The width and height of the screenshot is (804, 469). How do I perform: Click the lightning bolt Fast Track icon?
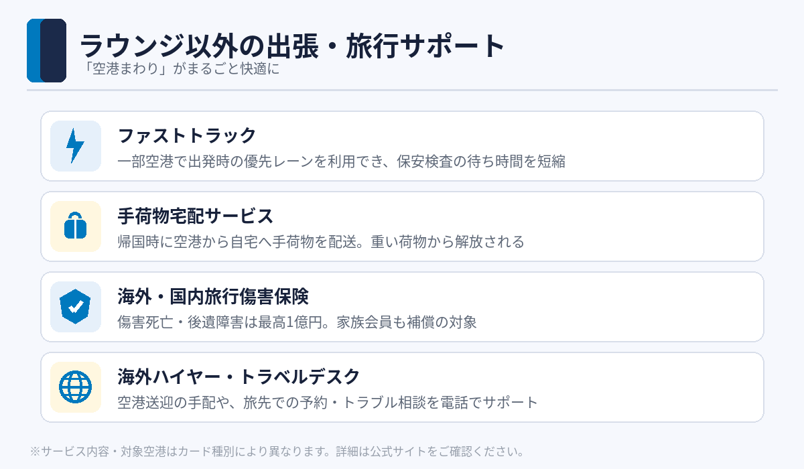76,146
